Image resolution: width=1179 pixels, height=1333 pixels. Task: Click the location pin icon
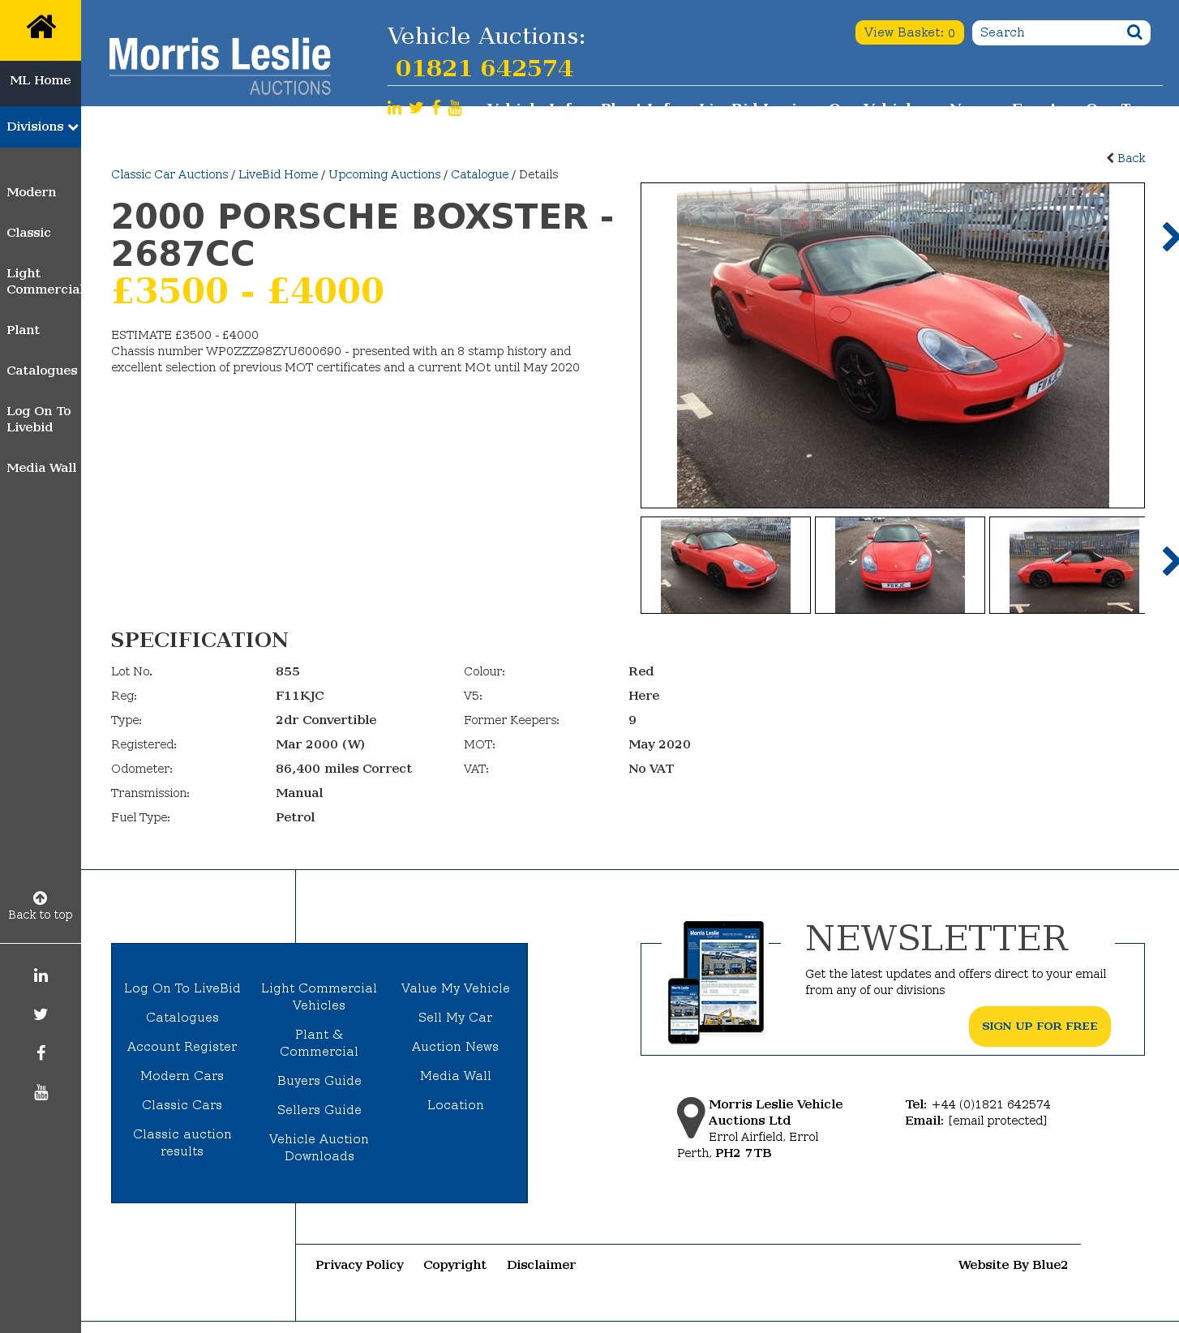point(691,1117)
